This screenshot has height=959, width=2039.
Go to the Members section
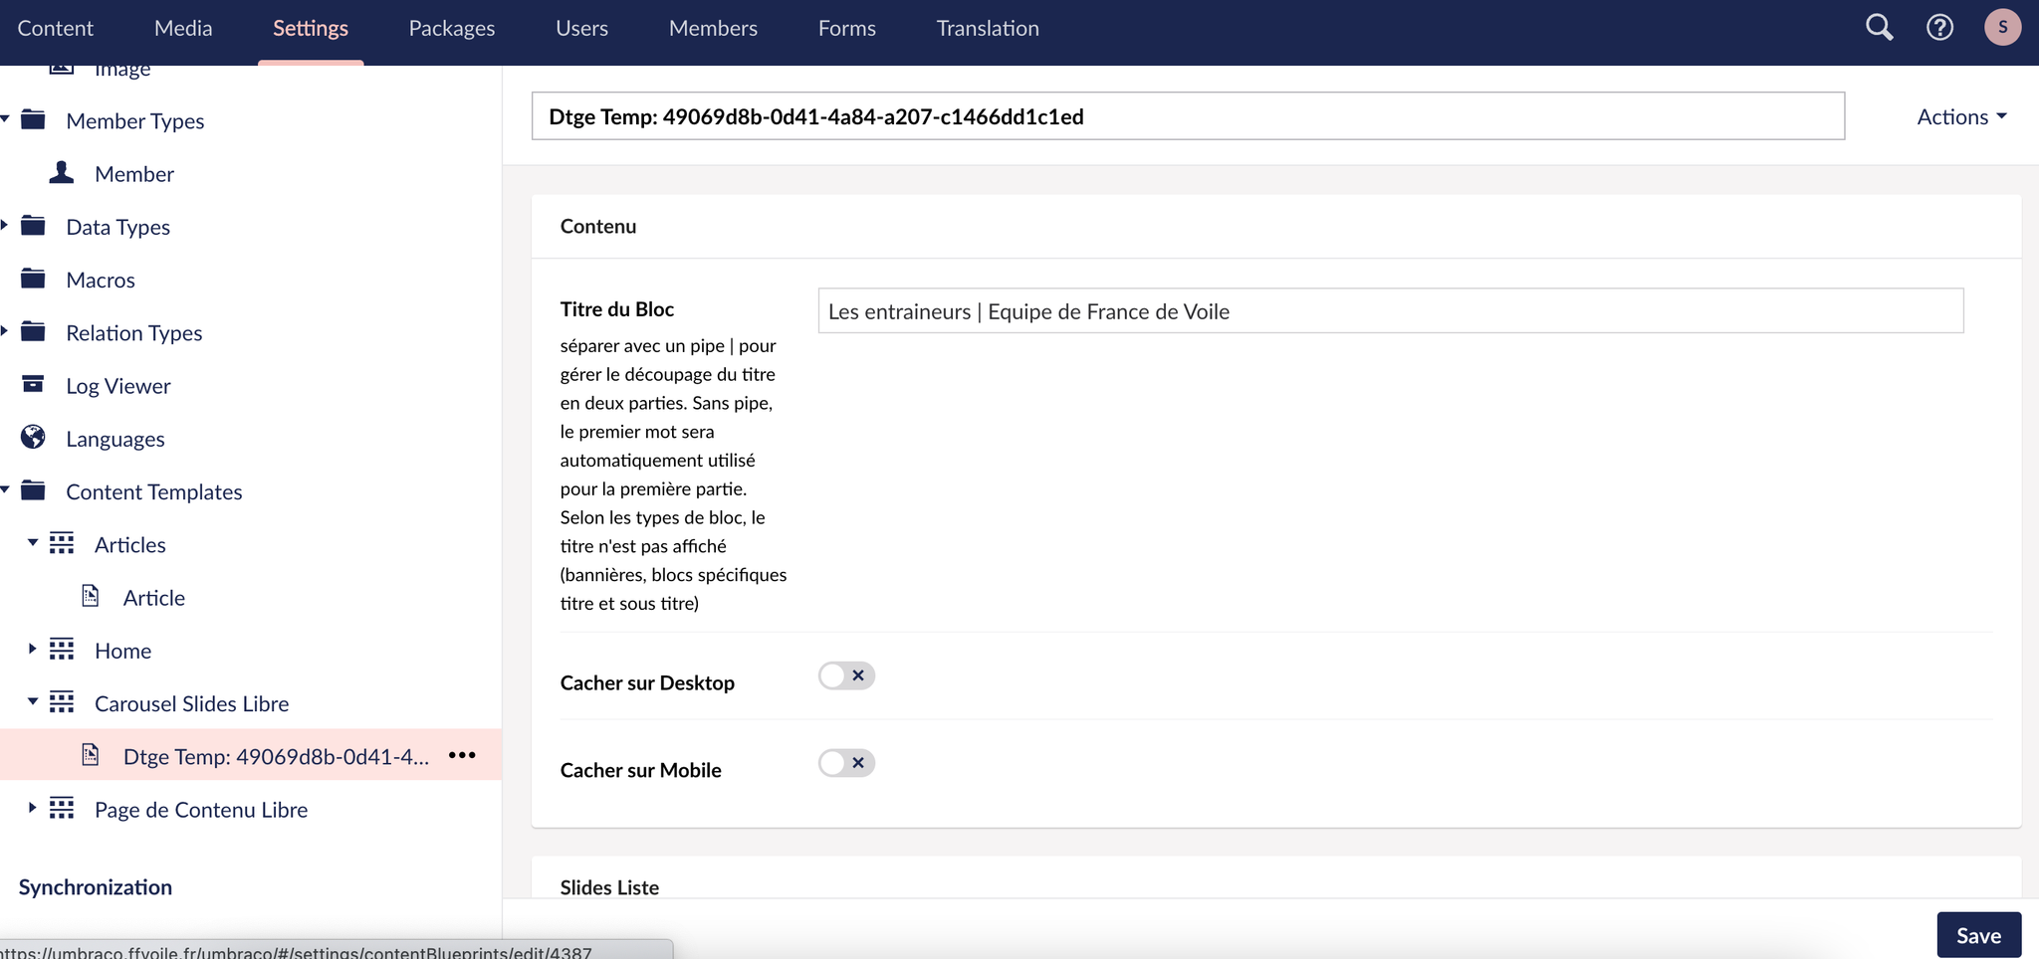pos(713,28)
